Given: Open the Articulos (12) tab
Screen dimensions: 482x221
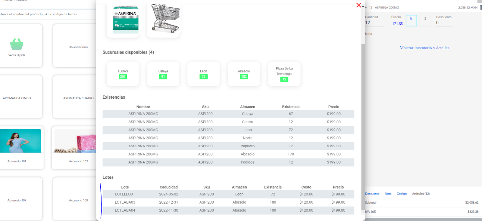Looking at the screenshot, I should 421,194.
